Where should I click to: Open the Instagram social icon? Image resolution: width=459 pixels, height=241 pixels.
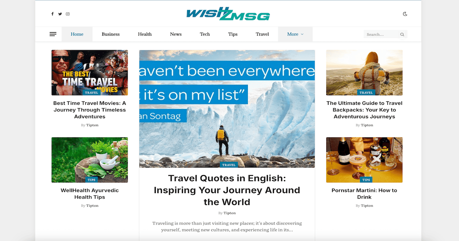pyautogui.click(x=68, y=14)
